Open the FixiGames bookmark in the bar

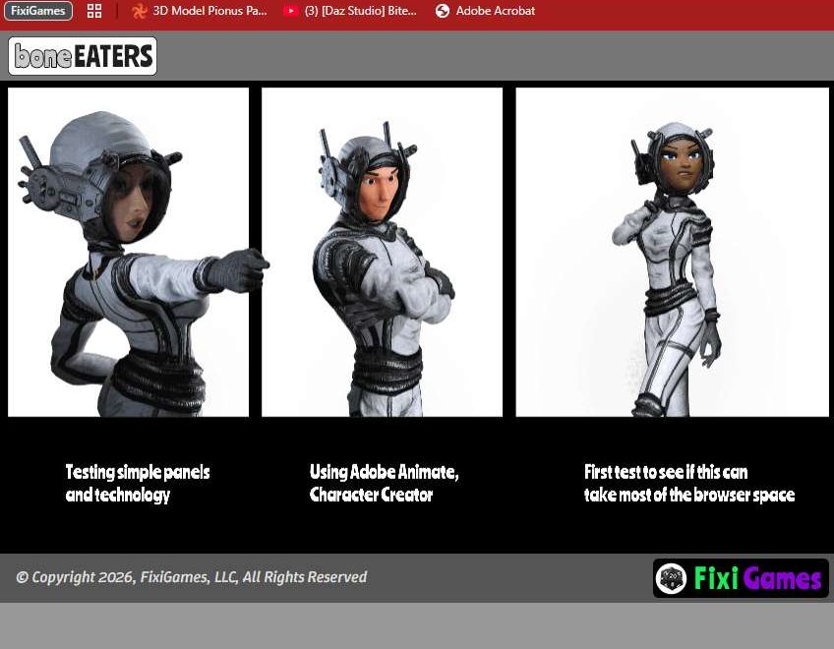38,11
